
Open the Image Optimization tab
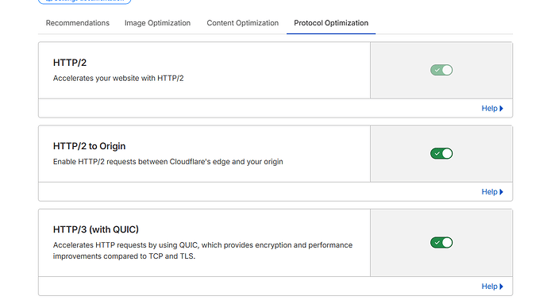(157, 23)
